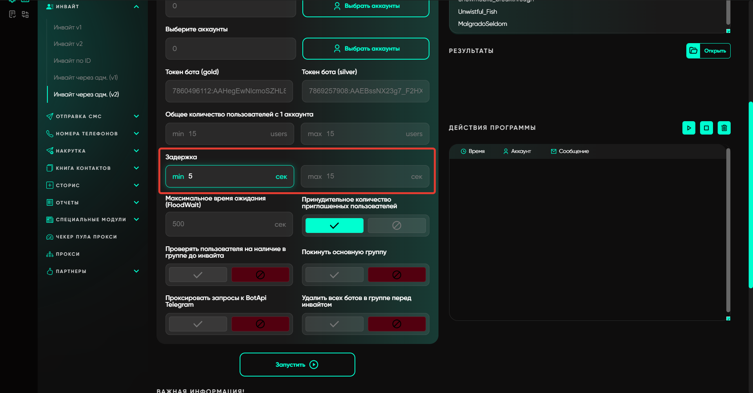This screenshot has width=753, height=393.
Task: Expand the Отправка СМС section chevron
Action: coord(136,116)
